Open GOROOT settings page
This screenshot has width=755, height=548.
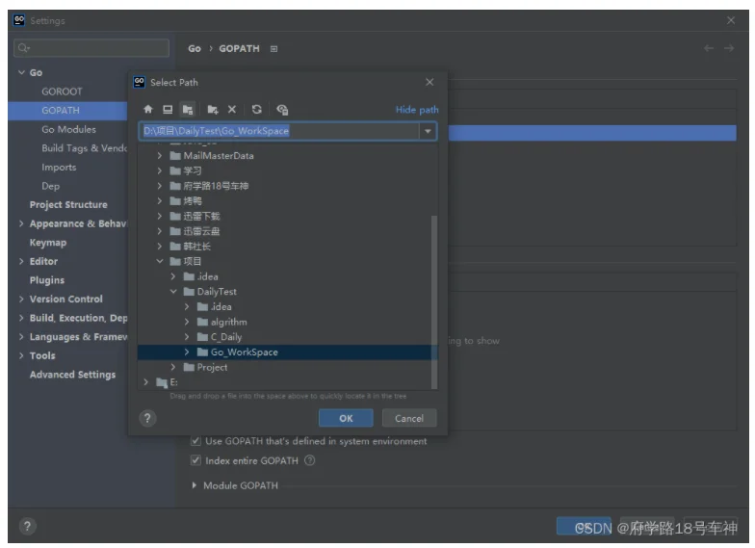[62, 91]
